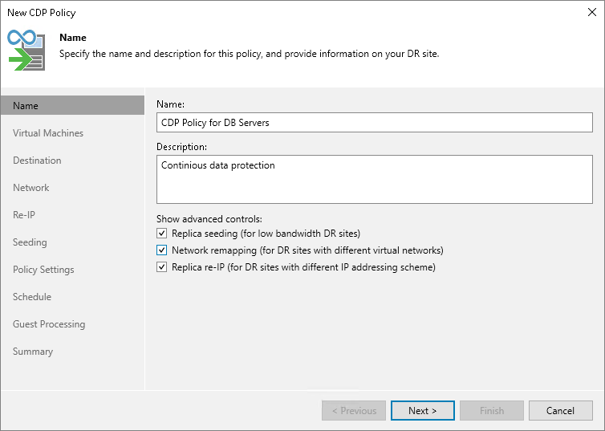The width and height of the screenshot is (605, 431).
Task: Open the Re-IP step
Action: [x=24, y=215]
